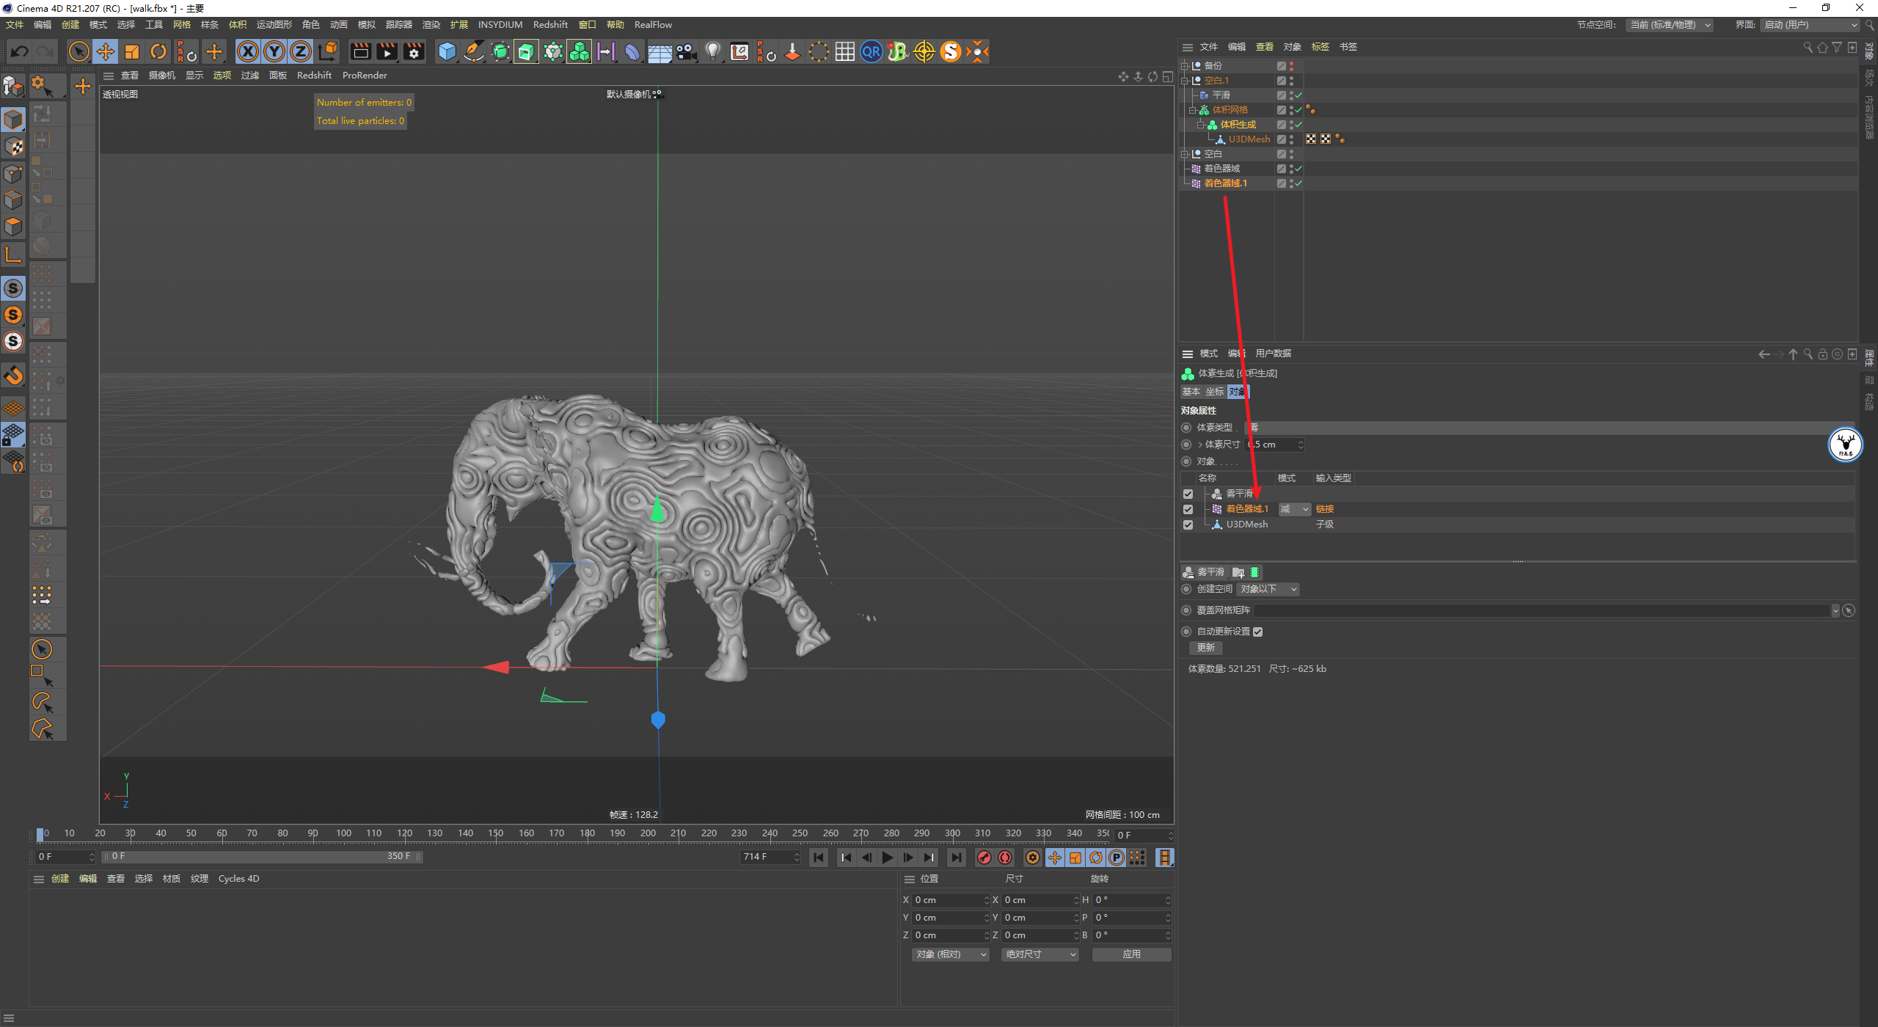
Task: Select the Move tool in toolbar
Action: coord(106,51)
